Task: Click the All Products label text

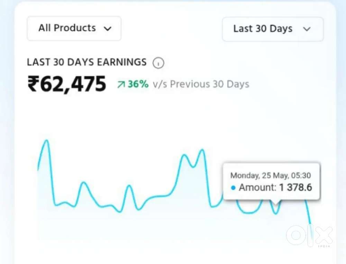Action: (67, 28)
